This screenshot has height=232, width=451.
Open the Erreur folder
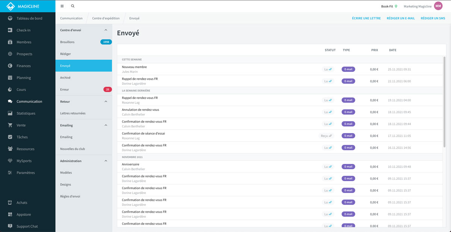(83, 89)
